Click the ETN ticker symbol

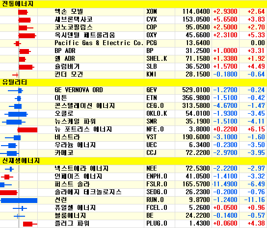tap(151, 98)
